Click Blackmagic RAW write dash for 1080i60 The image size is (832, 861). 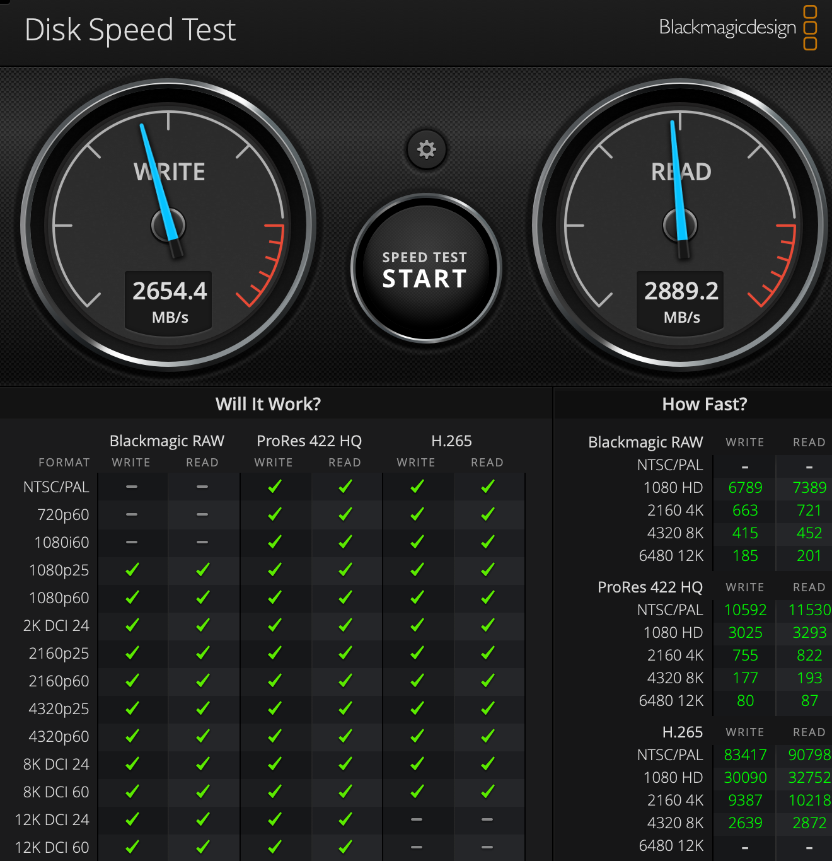[x=132, y=542]
